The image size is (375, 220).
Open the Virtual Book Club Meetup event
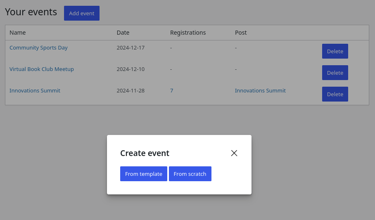tap(42, 69)
